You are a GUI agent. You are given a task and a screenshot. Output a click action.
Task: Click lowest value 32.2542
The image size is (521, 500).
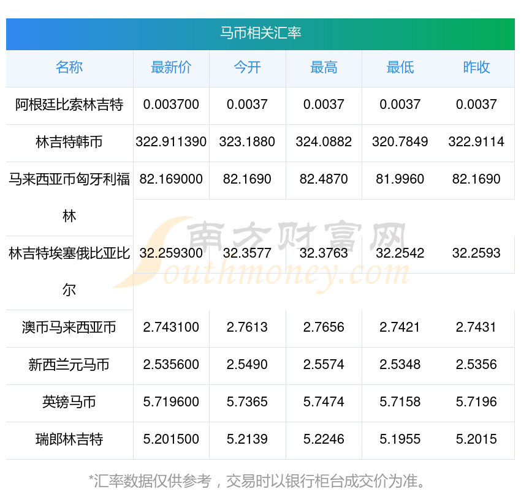click(400, 253)
